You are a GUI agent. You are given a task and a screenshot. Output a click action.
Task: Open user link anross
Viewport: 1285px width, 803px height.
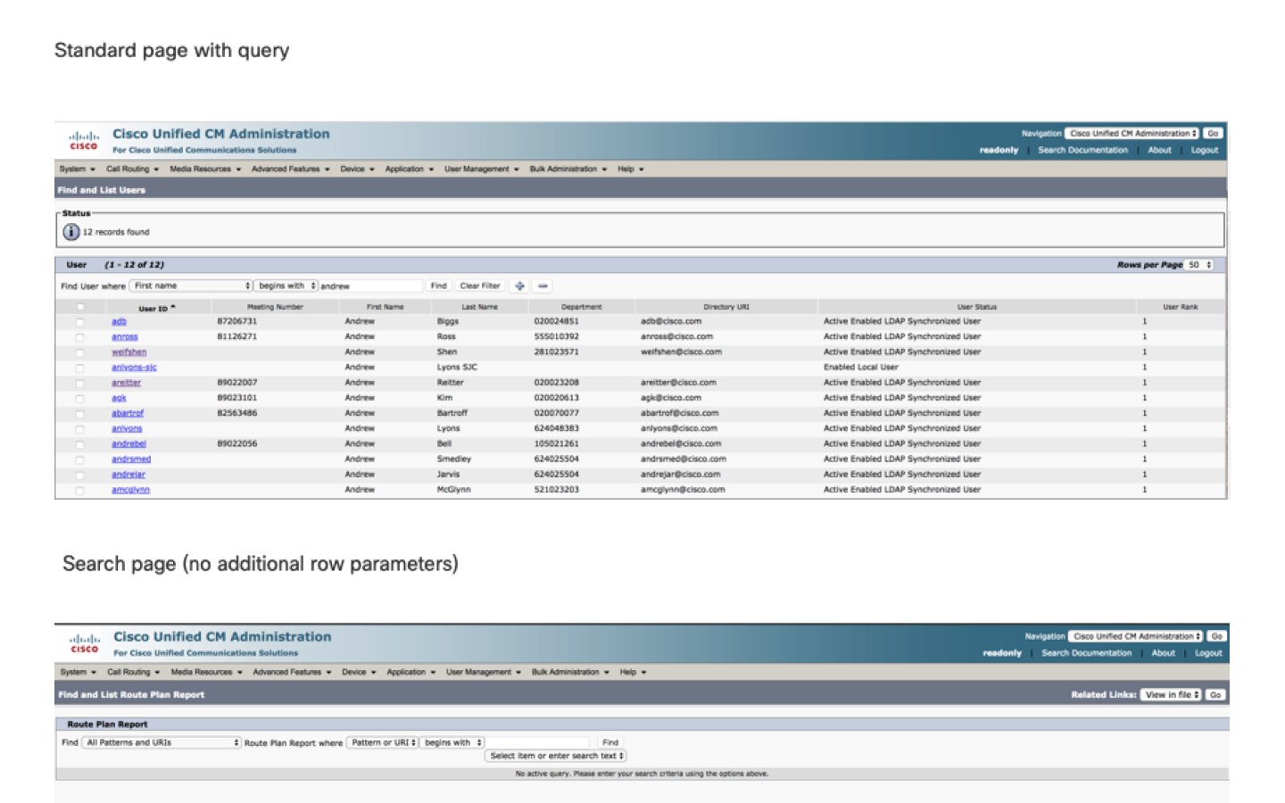tap(125, 337)
